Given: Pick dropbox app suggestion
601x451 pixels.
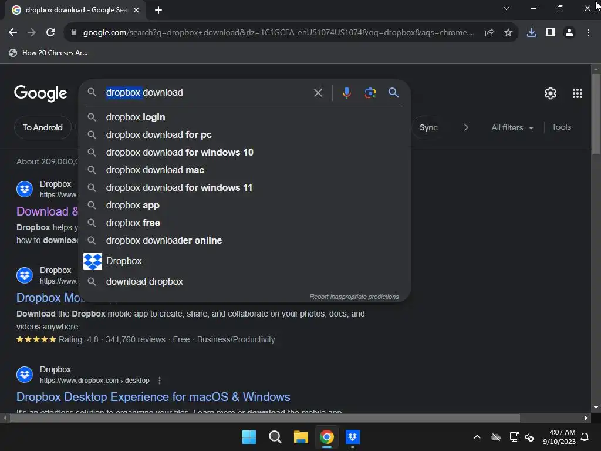Looking at the screenshot, I should [x=245, y=206].
